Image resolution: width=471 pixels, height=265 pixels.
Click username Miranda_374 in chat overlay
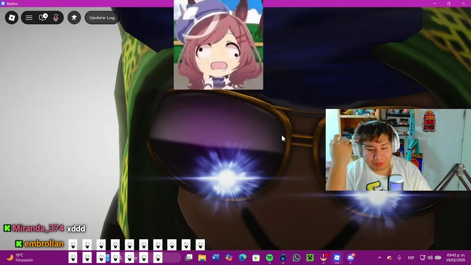38,229
